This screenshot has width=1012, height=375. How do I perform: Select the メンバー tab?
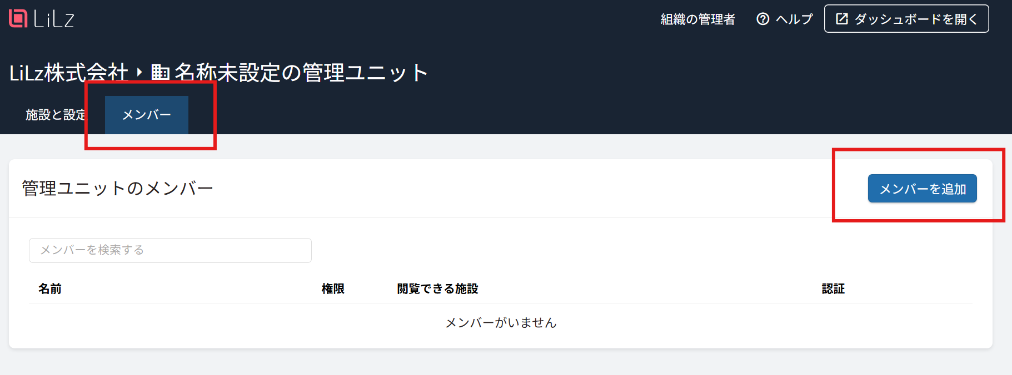tap(147, 115)
